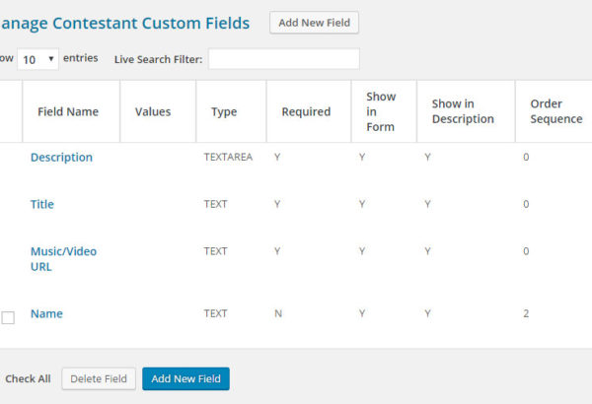592x404 pixels.
Task: Sort by Order Sequence column header
Action: click(554, 111)
